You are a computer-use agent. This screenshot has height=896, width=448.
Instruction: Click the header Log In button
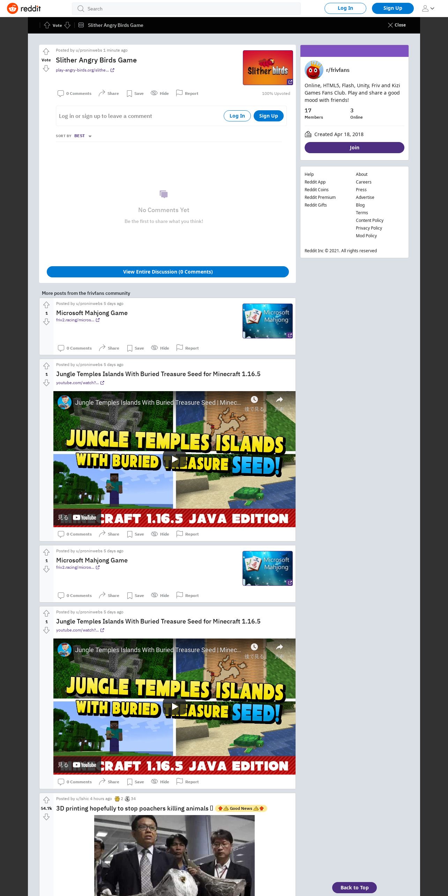click(x=345, y=8)
